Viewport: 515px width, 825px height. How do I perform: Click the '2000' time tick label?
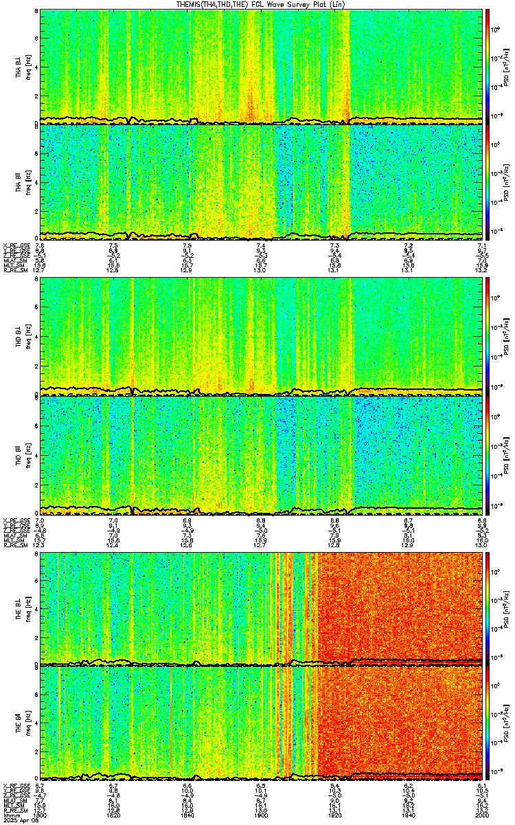(481, 815)
